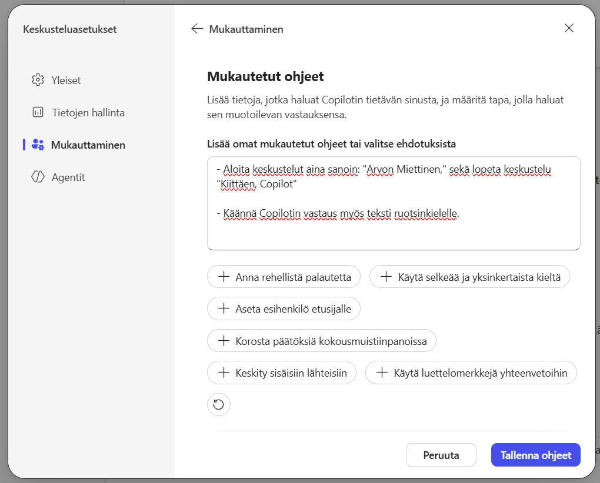Screen dimensions: 600x483
Task: Click plus icon on Keskity sisäisiin lähteisiin
Action: (224, 373)
